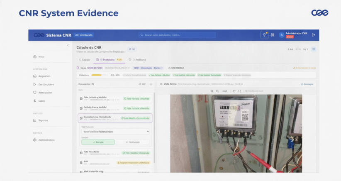Mark the document as No Cumple
The height and width of the screenshot is (181, 341).
point(133,142)
